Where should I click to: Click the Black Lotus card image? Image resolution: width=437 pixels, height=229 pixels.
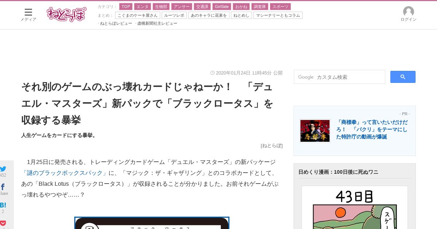click(152, 223)
